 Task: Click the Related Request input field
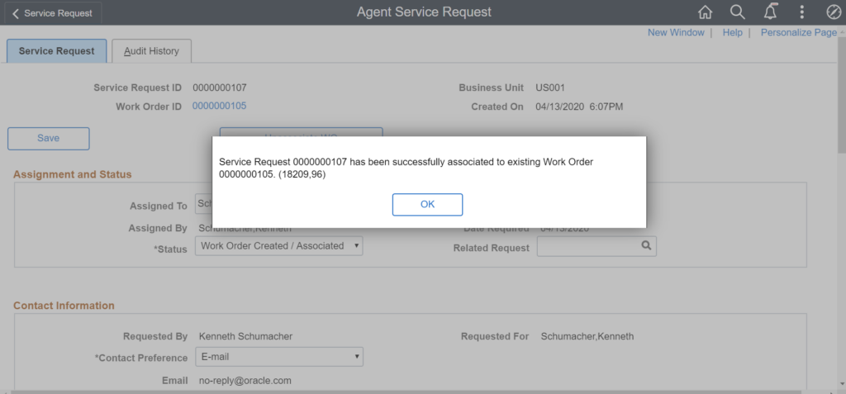click(587, 246)
